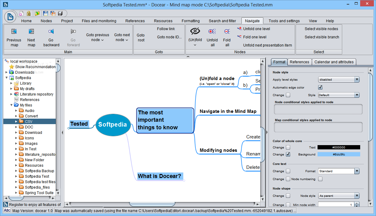The height and width of the screenshot is (216, 376).
Task: Click the Unfold all icon
Action: coord(212,31)
